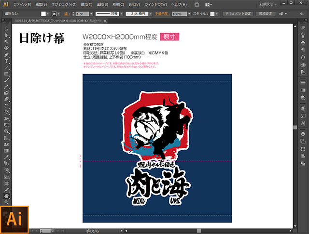Select the Zoom magnifier tool
309x234 pixels.
coord(6,202)
